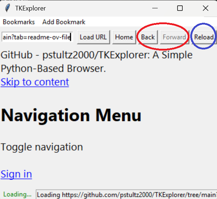Viewport: 217px width, 199px height.
Task: Open the Add Bookmark menu
Action: [64, 22]
